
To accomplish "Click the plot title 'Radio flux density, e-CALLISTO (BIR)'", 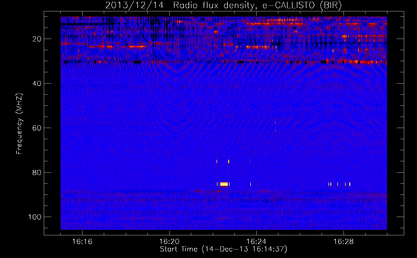I will click(257, 5).
